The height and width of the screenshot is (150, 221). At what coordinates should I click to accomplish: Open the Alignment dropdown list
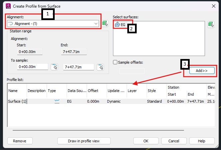coord(96,24)
